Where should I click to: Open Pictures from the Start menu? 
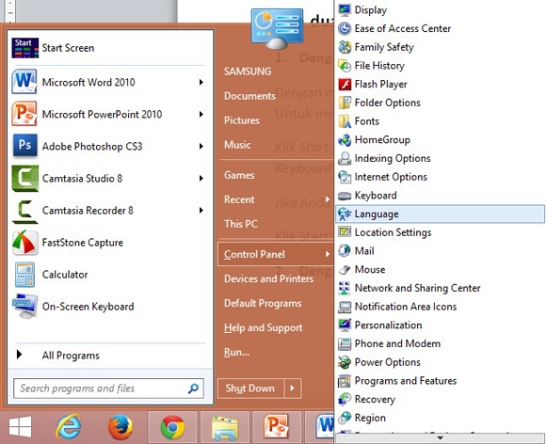click(x=242, y=120)
